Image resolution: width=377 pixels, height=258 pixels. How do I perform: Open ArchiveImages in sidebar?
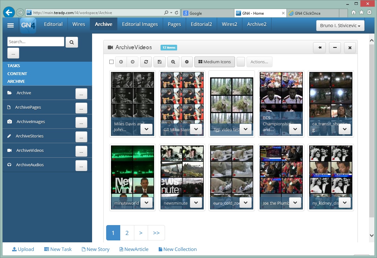[30, 122]
